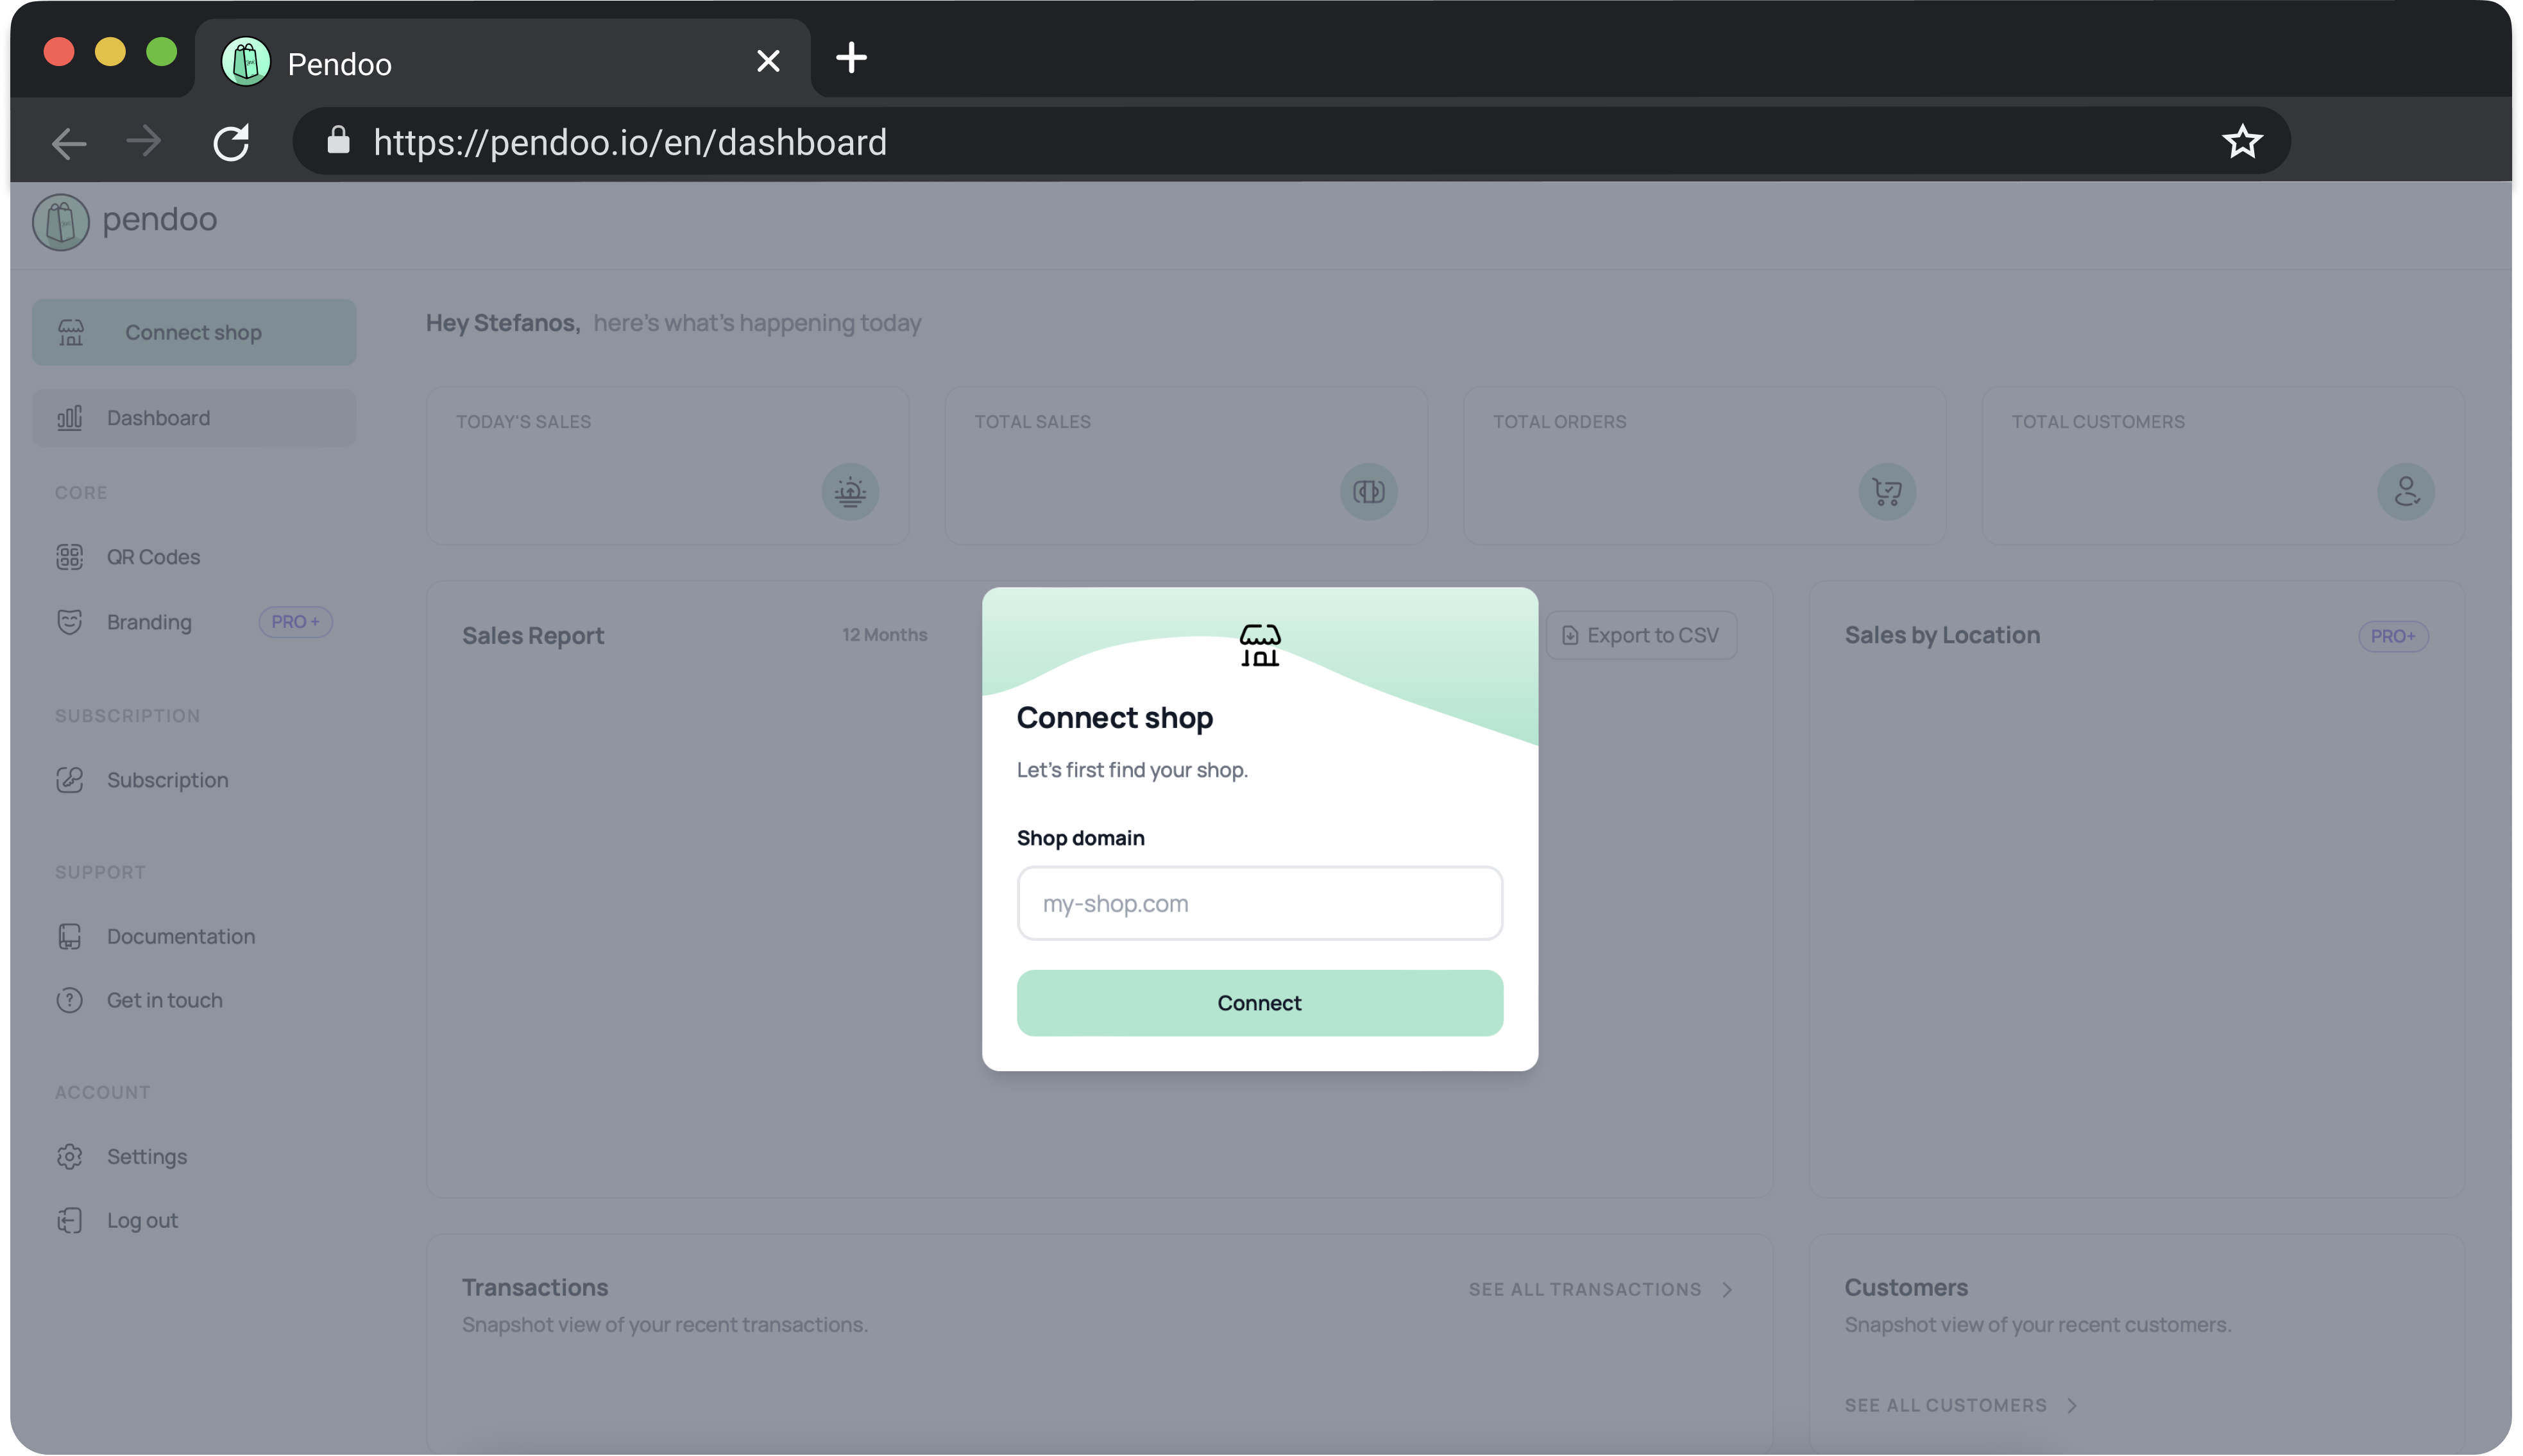
Task: Click the 'Connect shop' dialog title
Action: coord(1115,718)
